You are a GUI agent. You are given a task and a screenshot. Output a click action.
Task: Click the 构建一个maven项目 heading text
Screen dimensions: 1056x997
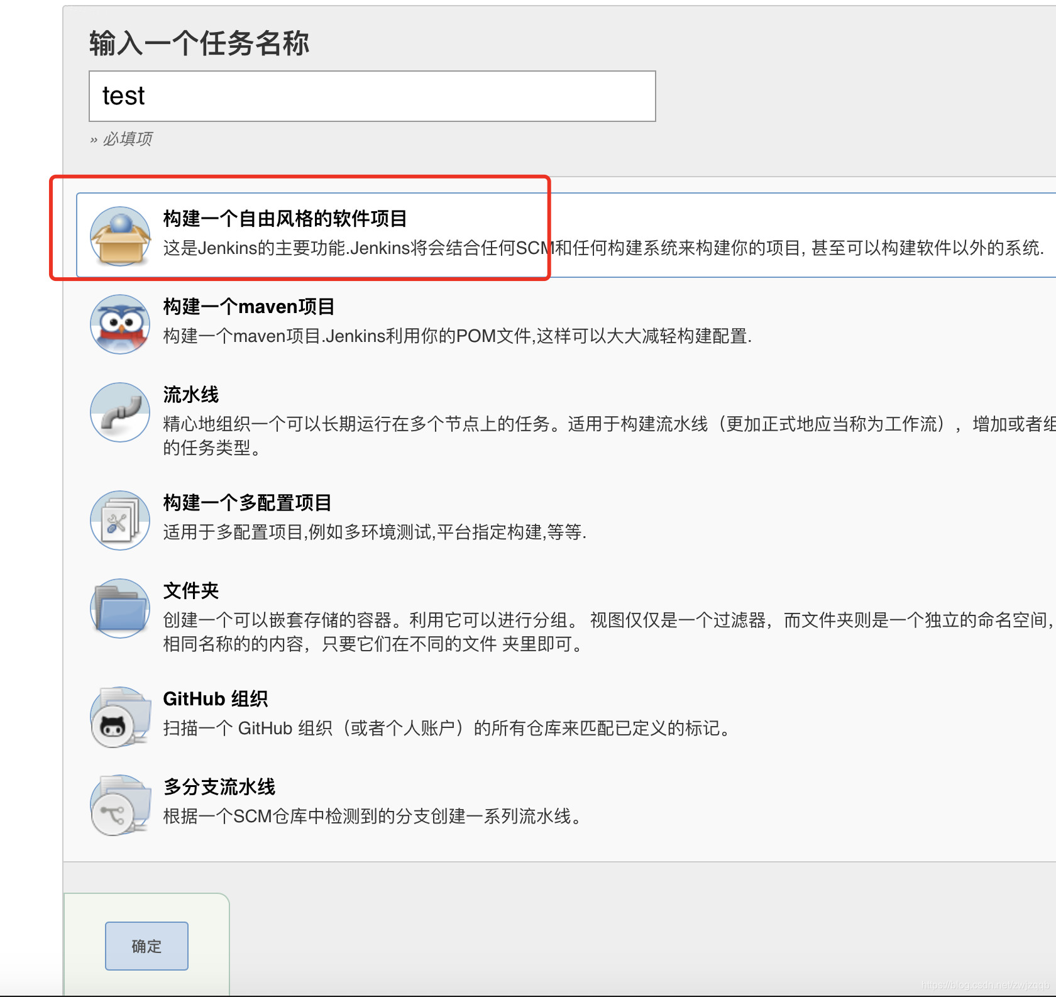click(249, 307)
